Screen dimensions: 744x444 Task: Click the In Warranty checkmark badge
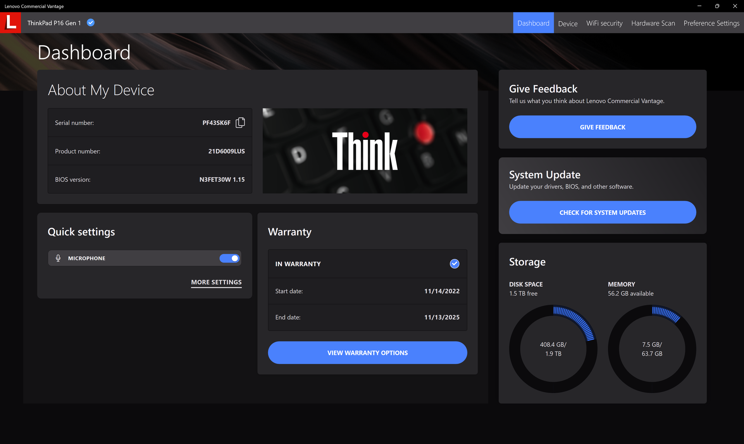[454, 264]
